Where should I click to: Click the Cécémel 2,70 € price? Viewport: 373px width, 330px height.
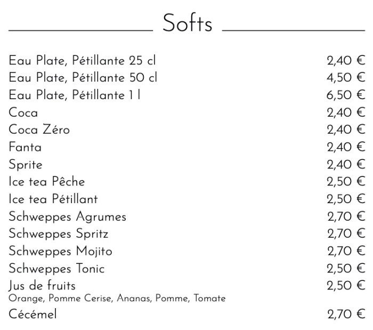pyautogui.click(x=346, y=315)
